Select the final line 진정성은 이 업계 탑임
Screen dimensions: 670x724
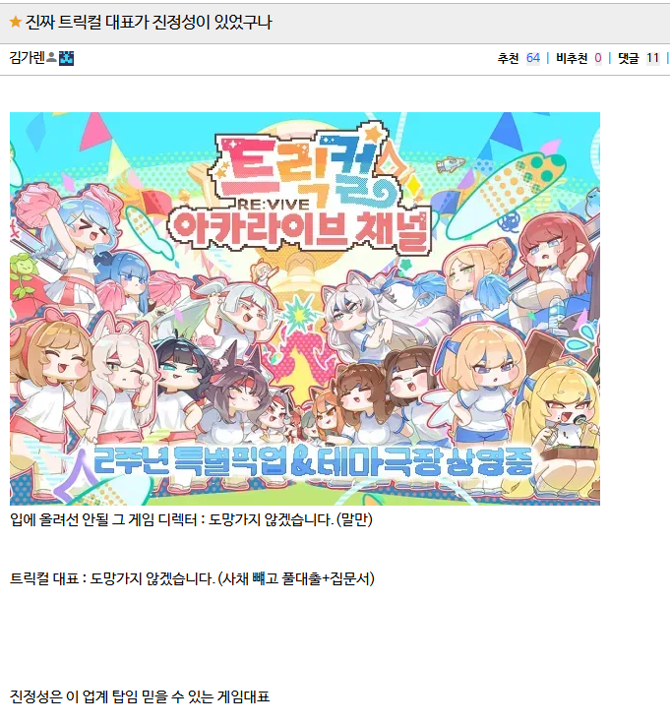[140, 696]
